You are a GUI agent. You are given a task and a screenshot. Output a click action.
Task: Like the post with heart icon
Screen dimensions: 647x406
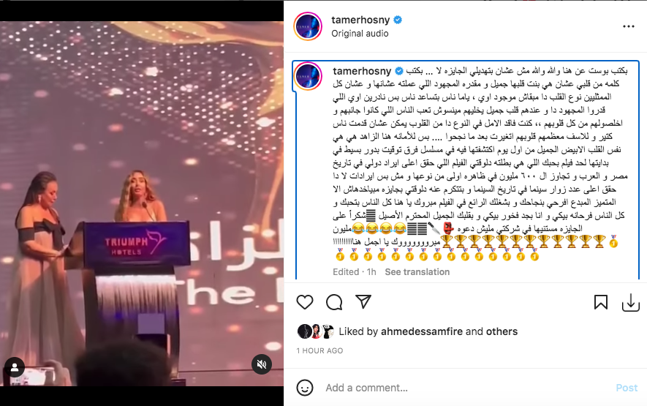click(x=305, y=302)
